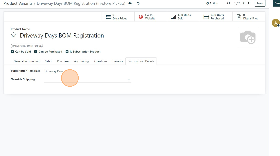This screenshot has height=156, width=280.
Task: Upload product image via camera placeholder
Action: pyautogui.click(x=248, y=37)
